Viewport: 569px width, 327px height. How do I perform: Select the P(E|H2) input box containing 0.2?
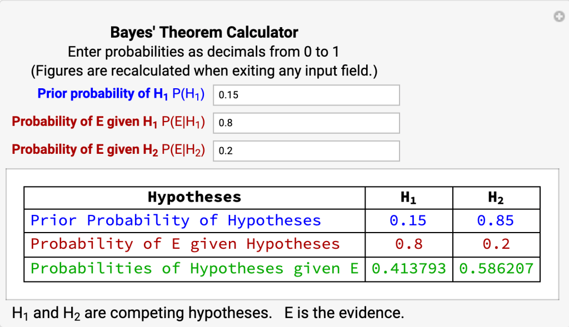(x=306, y=151)
